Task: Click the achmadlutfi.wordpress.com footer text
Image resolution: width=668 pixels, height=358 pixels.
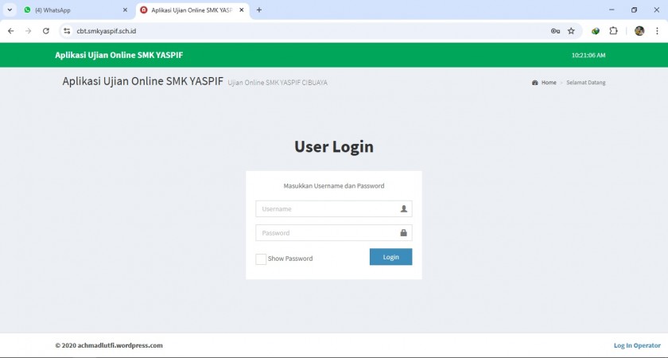Action: (x=120, y=345)
